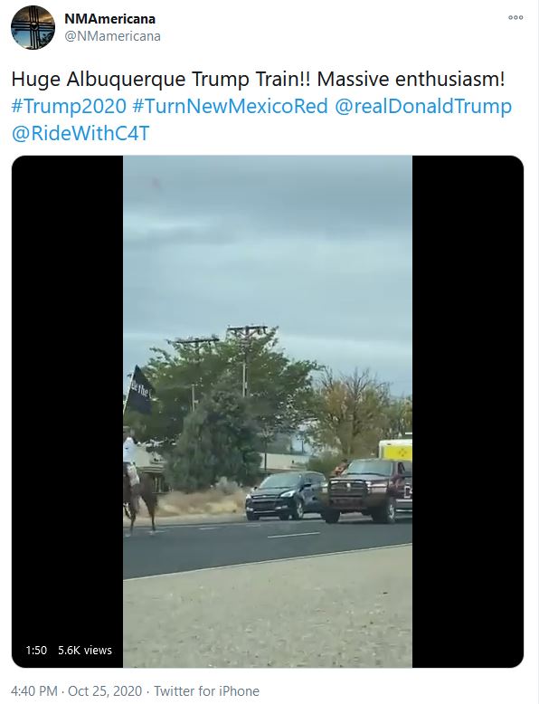Image resolution: width=539 pixels, height=704 pixels.
Task: Click the red pickup truck in video
Action: (367, 490)
